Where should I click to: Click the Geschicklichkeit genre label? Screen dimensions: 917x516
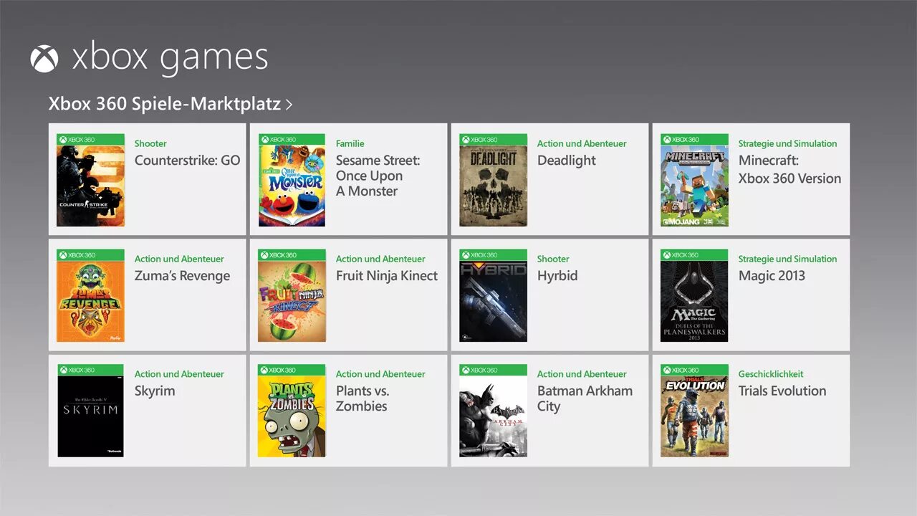tap(771, 374)
